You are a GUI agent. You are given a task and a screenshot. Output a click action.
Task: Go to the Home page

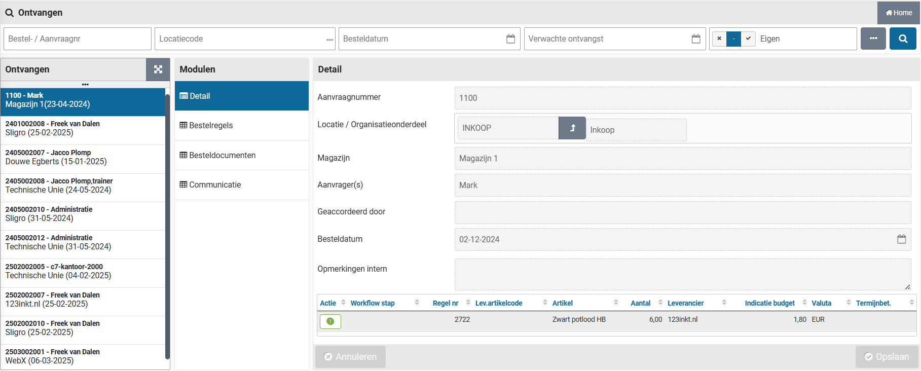click(898, 13)
